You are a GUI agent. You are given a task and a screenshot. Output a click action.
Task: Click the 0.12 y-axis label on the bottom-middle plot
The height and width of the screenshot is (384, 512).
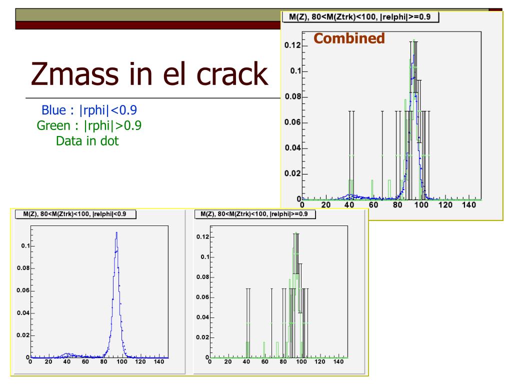coord(202,236)
